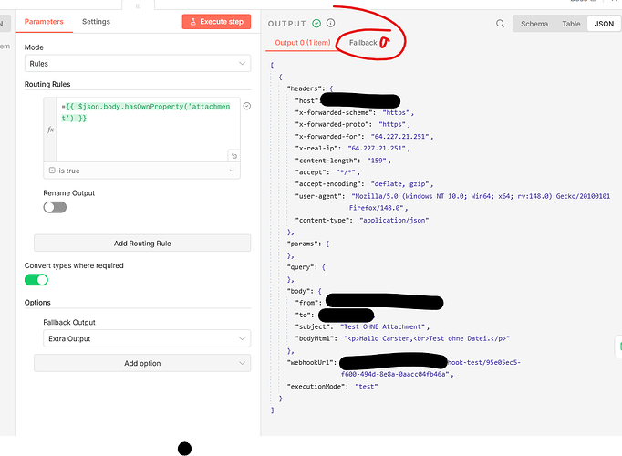Select the Output 0 (1 item) tab

click(x=302, y=43)
